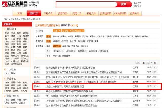The height and width of the screenshot is (108, 164).
Task: Click the red 搜索 button
Action: click(x=124, y=4)
